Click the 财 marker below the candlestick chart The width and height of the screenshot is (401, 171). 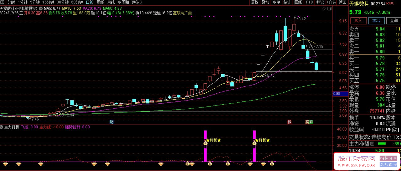pos(111,122)
